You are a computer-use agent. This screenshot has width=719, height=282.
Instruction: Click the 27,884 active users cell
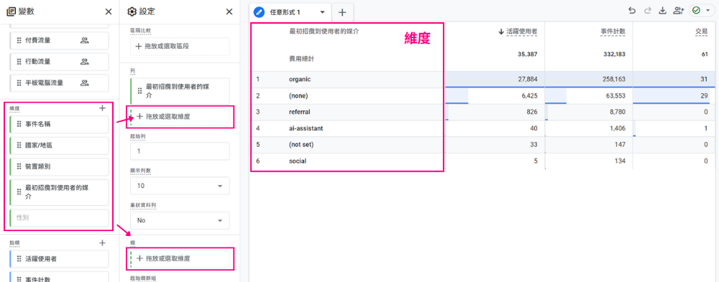(528, 79)
